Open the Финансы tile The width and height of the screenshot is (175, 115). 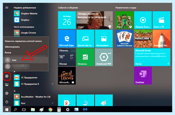coord(85,57)
